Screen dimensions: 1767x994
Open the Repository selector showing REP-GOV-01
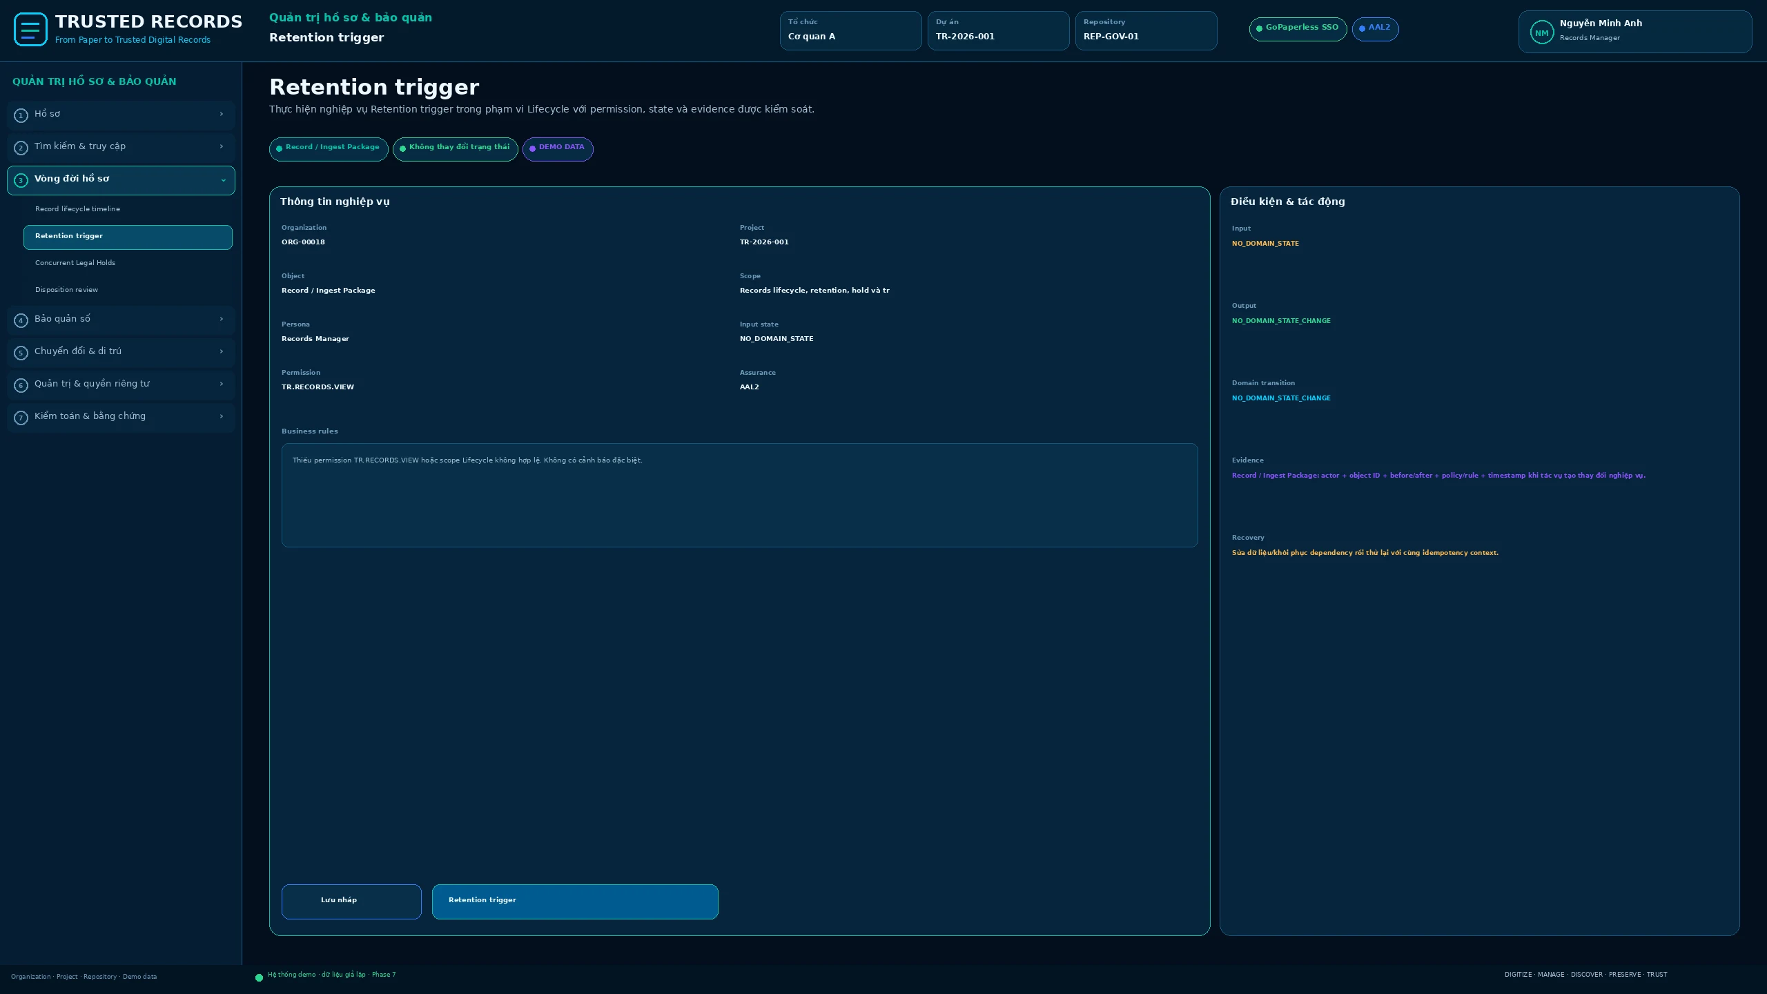[x=1146, y=30]
